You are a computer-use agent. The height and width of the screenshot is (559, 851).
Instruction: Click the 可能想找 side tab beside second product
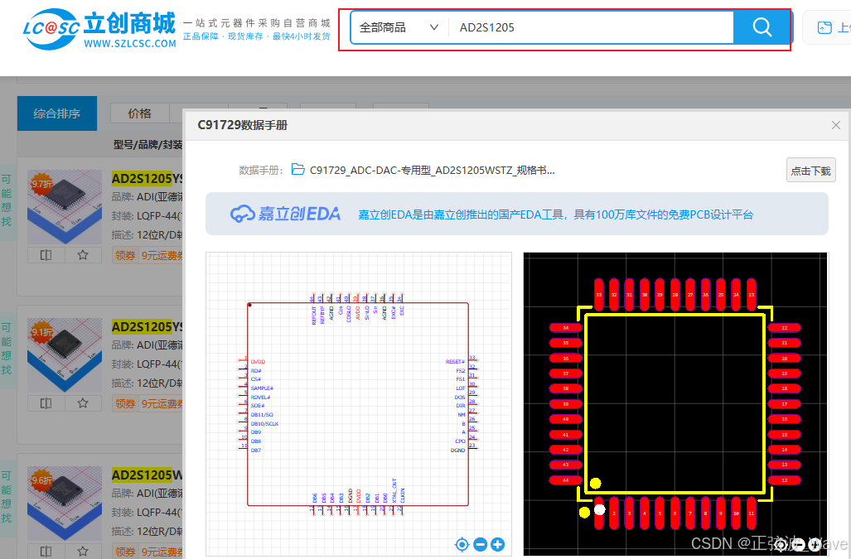7,349
